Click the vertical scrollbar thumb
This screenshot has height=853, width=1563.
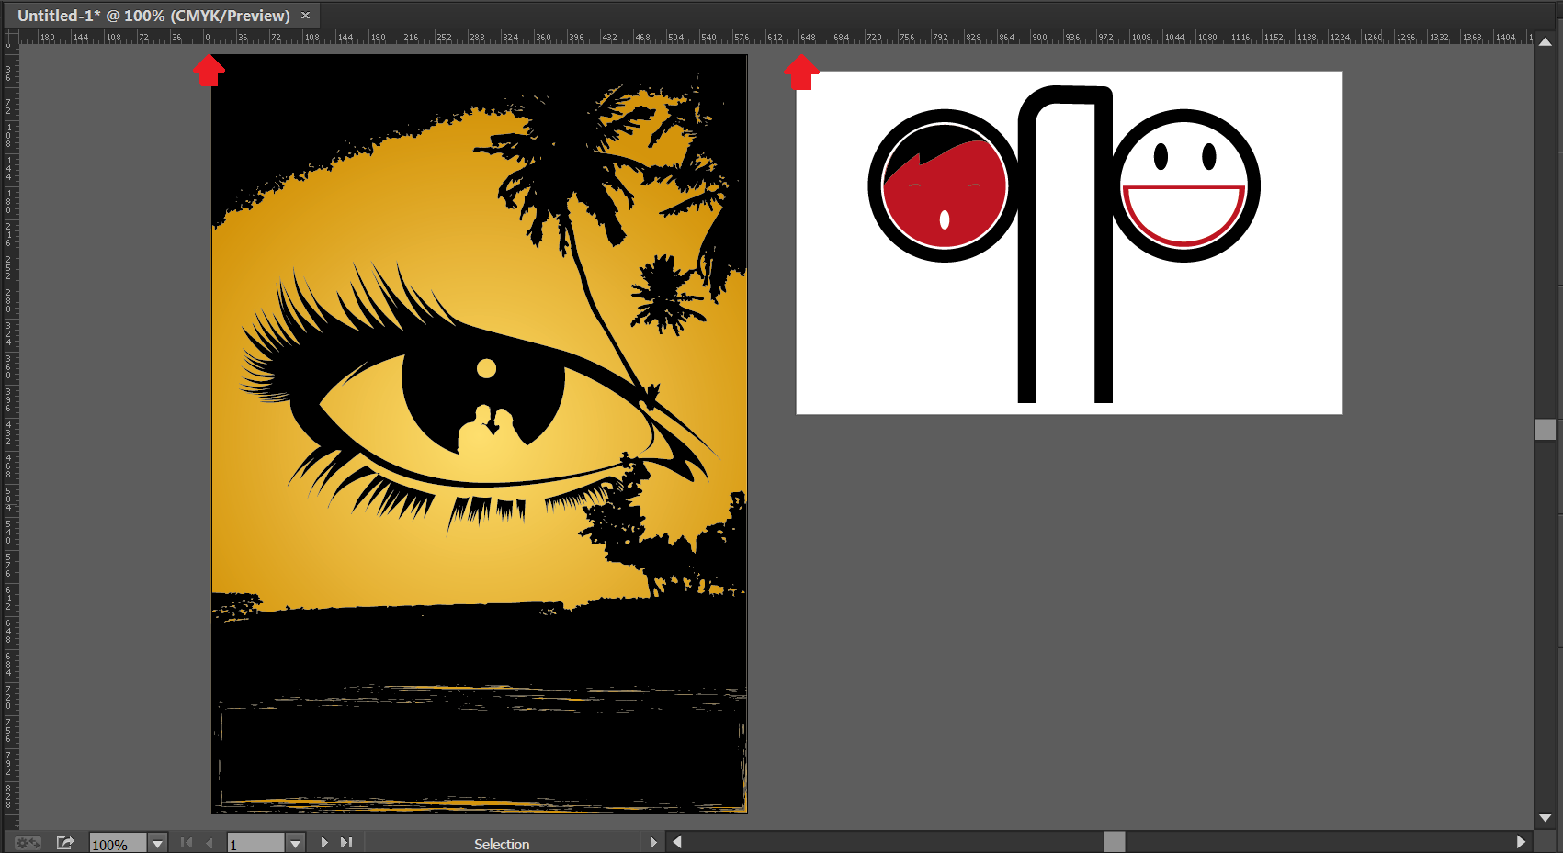[x=1546, y=430]
